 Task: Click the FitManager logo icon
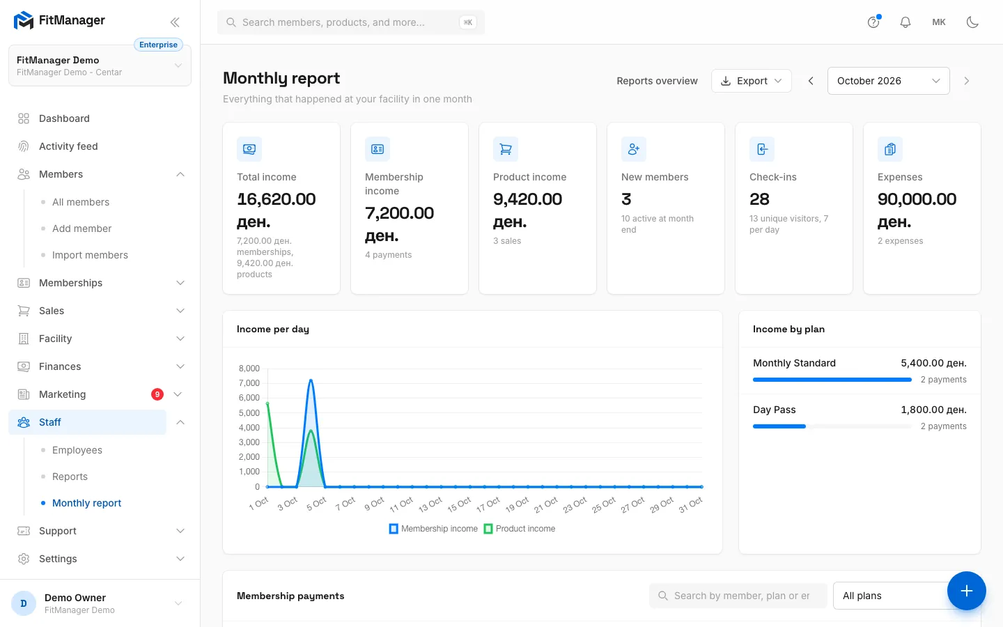(x=24, y=21)
